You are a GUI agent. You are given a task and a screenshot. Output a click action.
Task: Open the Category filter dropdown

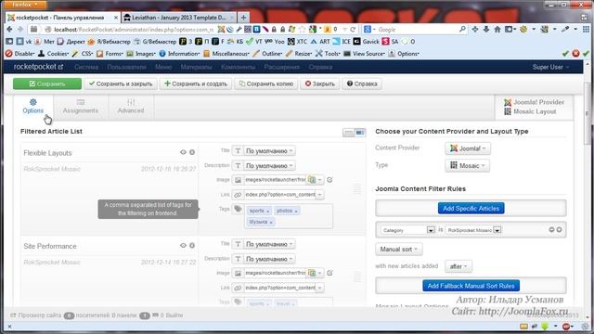coord(407,230)
